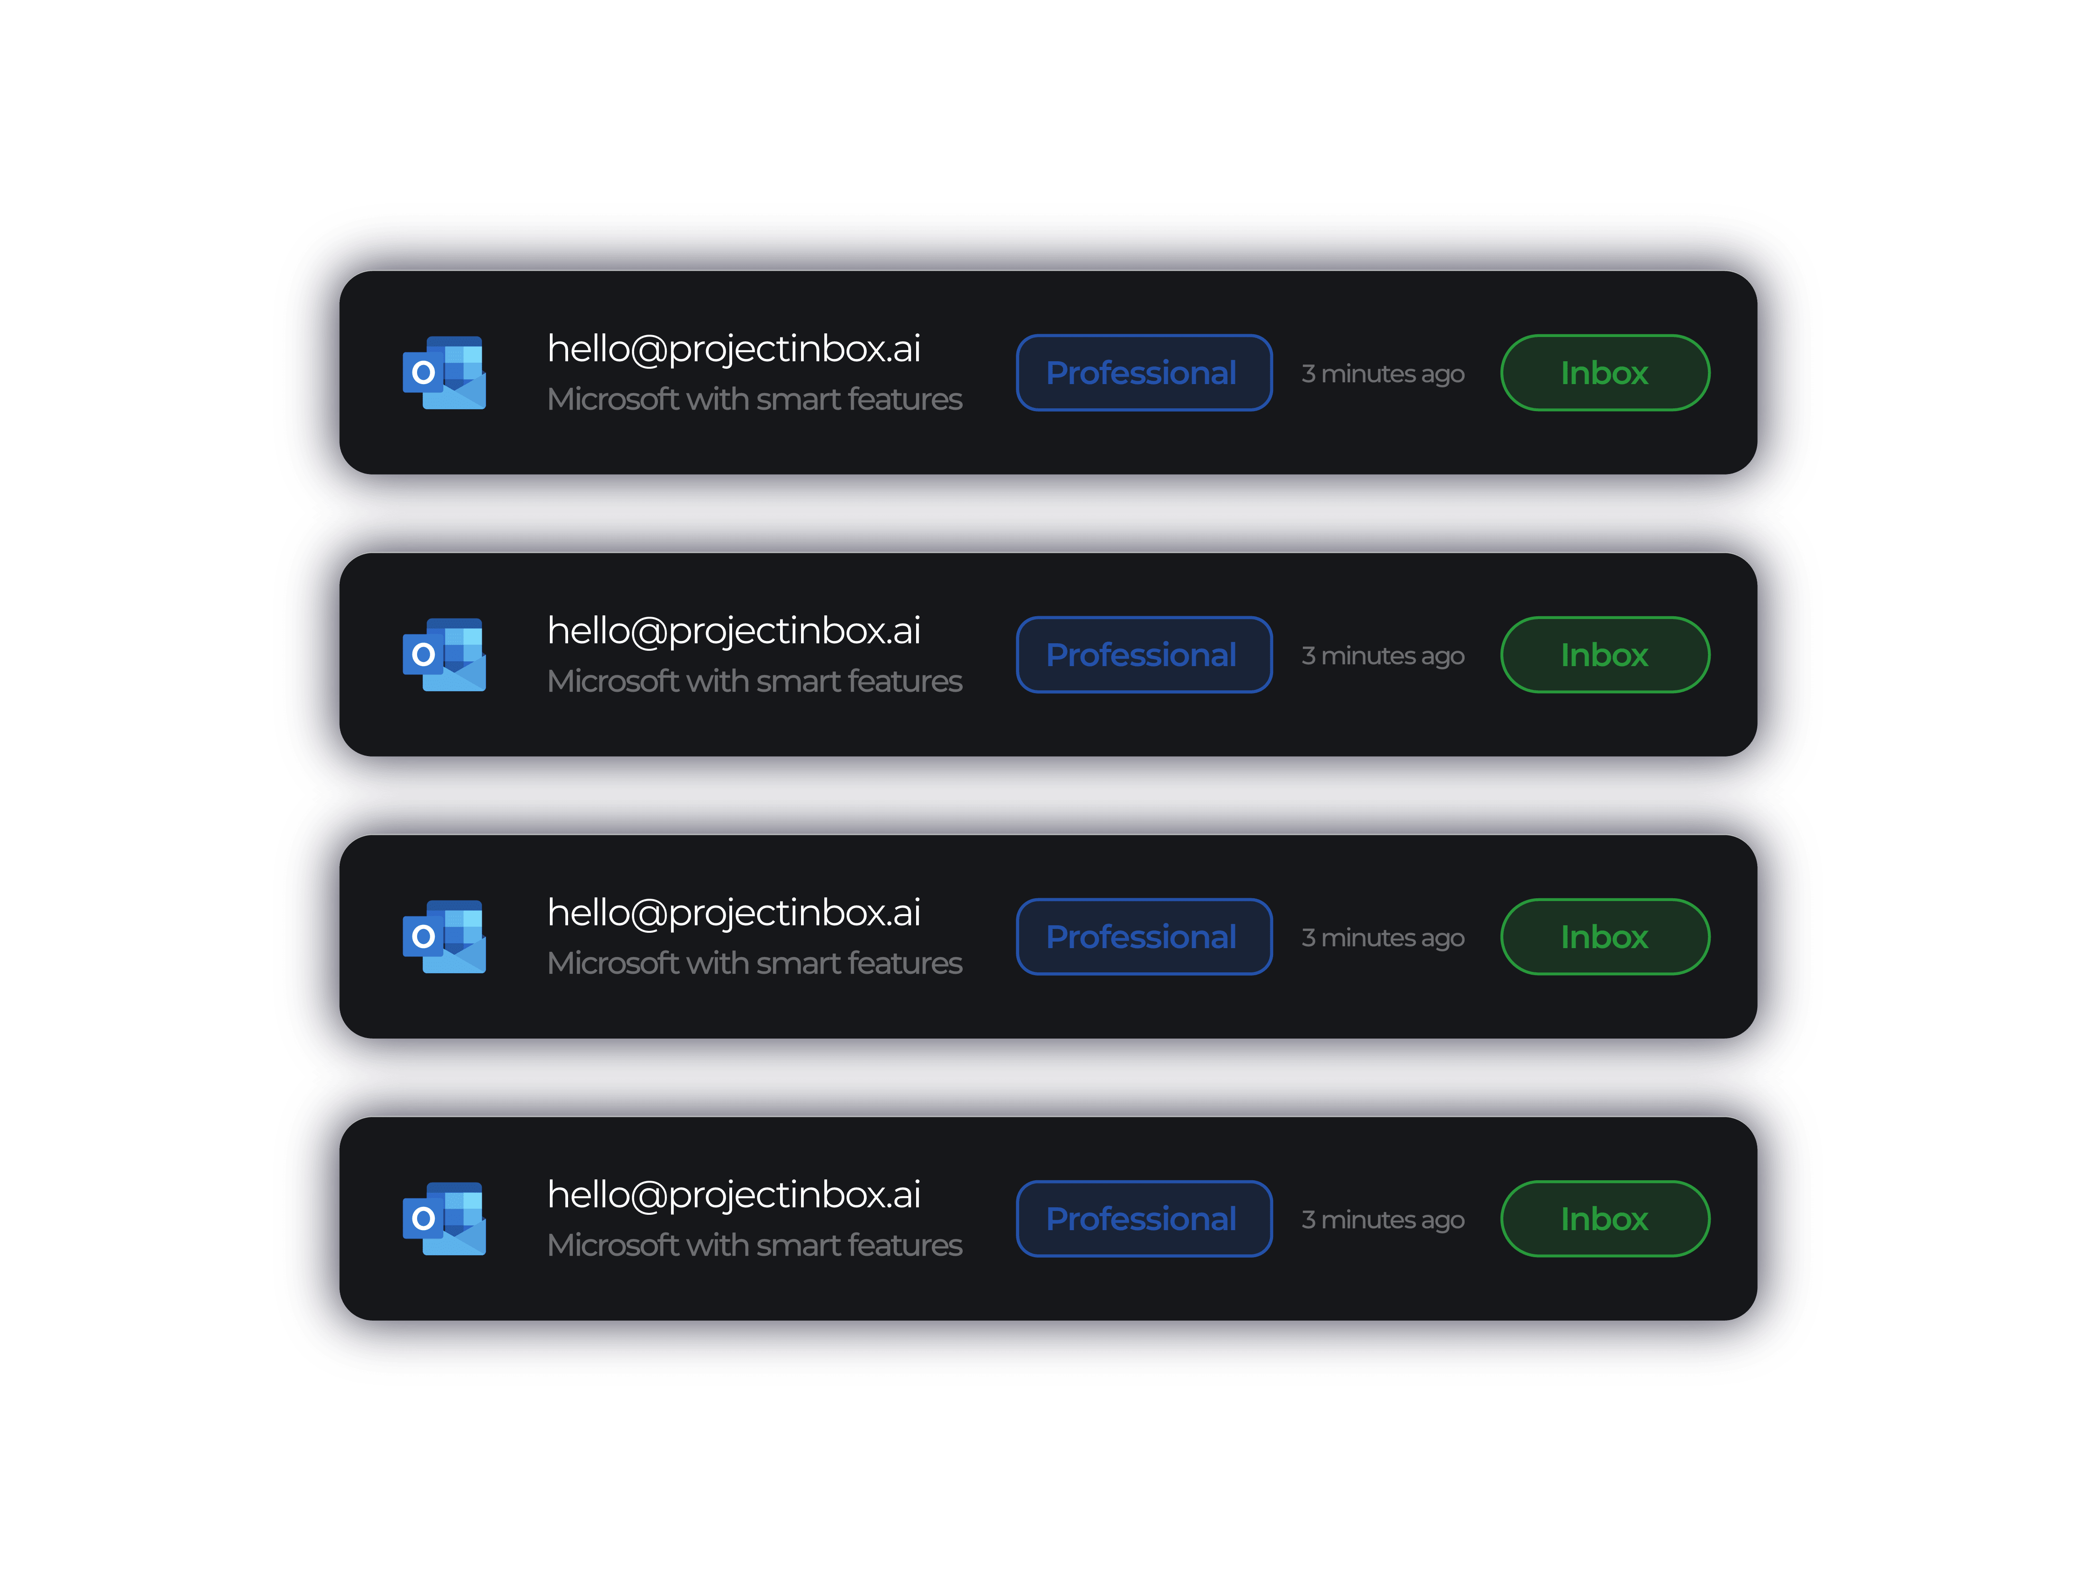The height and width of the screenshot is (1590, 2097).
Task: Open the Inbox button in the bottom row
Action: point(1605,1218)
